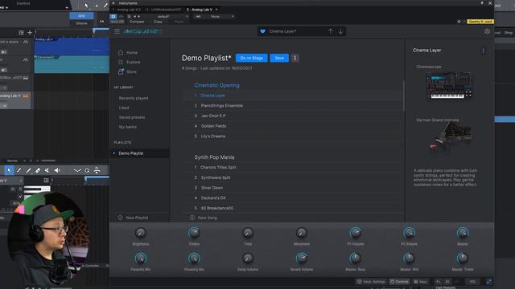515x289 pixels.
Task: Click the yellow label button at the top right
Action: [480, 22]
